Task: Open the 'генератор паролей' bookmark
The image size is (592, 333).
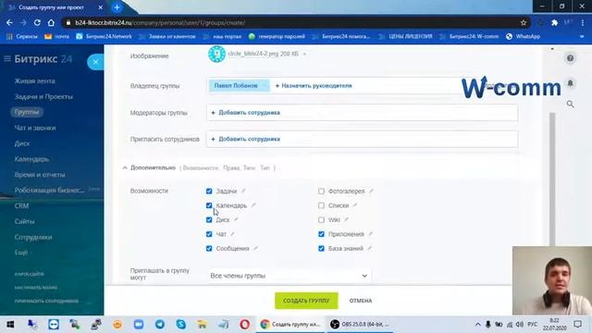Action: pyautogui.click(x=277, y=37)
